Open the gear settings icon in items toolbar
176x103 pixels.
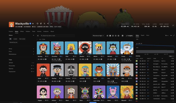(123, 36)
